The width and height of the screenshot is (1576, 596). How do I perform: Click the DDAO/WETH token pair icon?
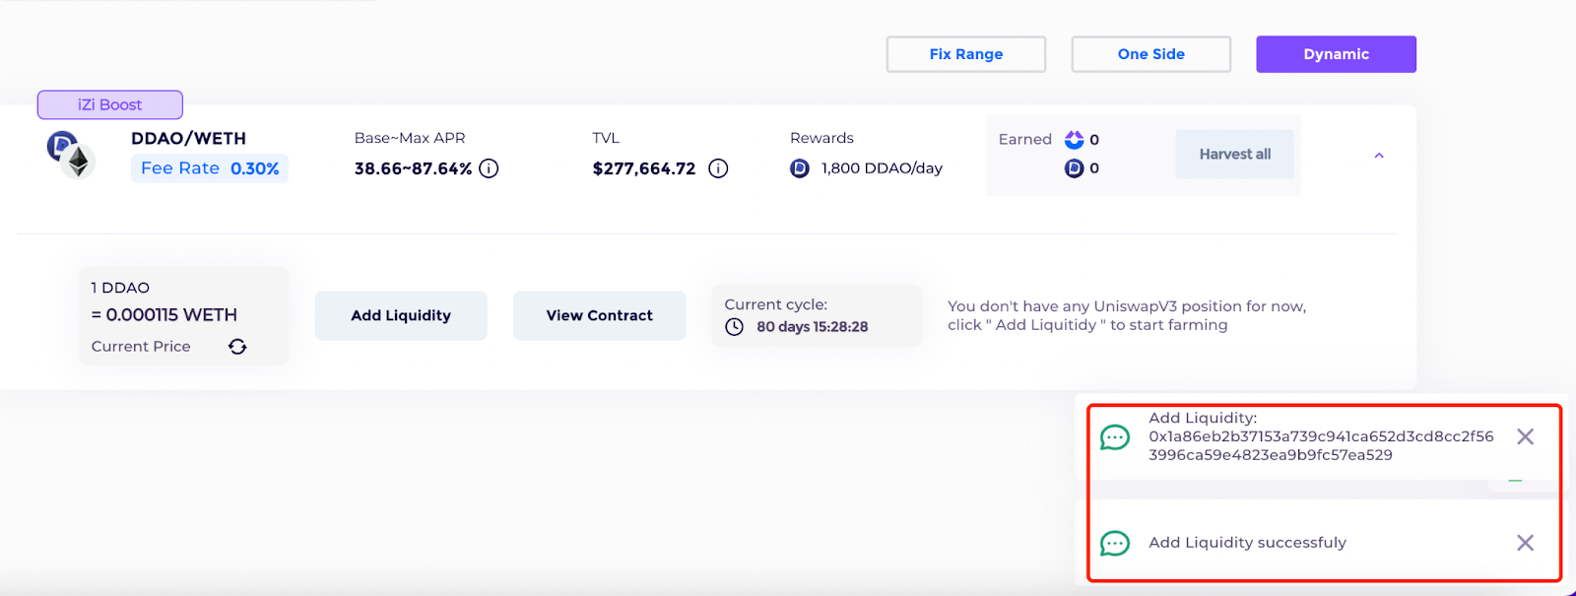(x=69, y=155)
